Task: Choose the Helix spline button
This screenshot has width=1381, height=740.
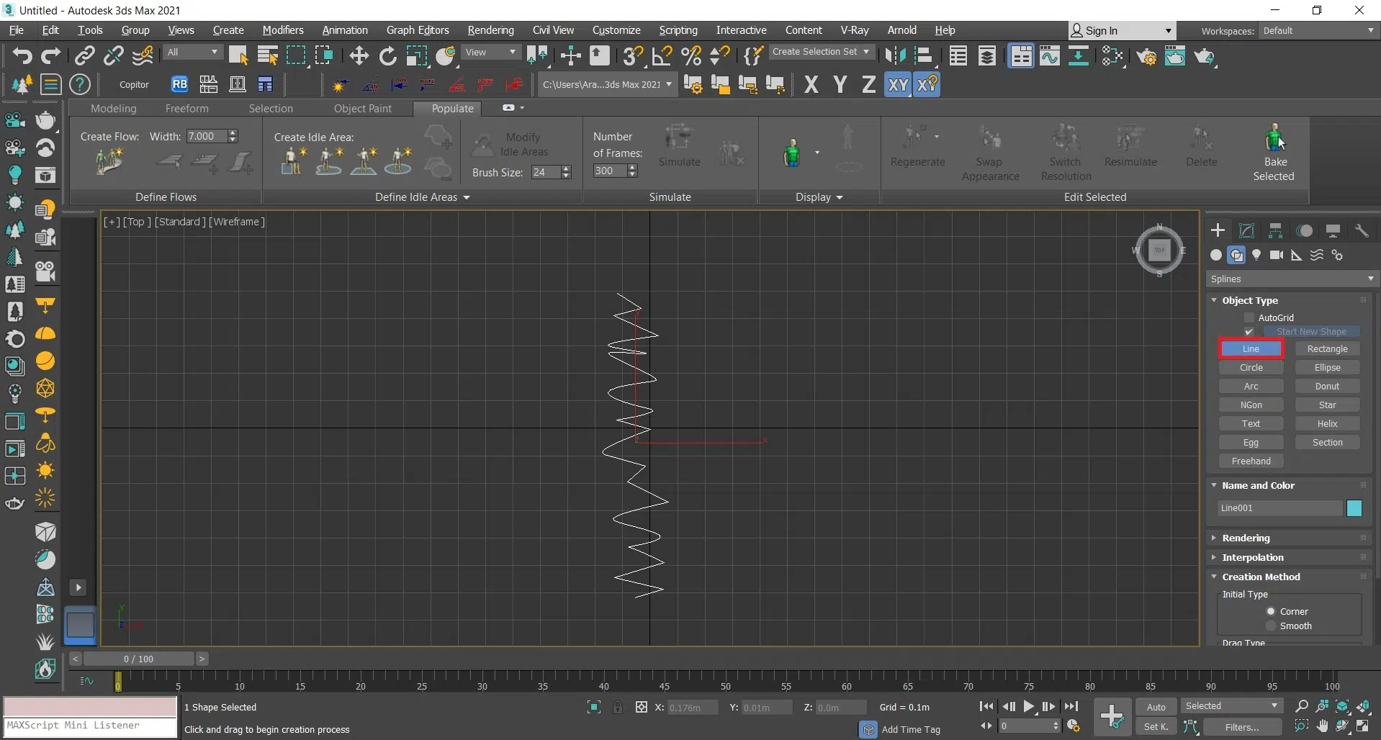Action: [1327, 424]
